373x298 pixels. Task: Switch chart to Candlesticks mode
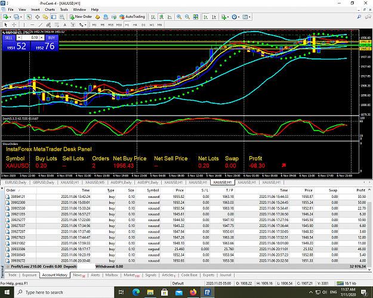point(162,17)
